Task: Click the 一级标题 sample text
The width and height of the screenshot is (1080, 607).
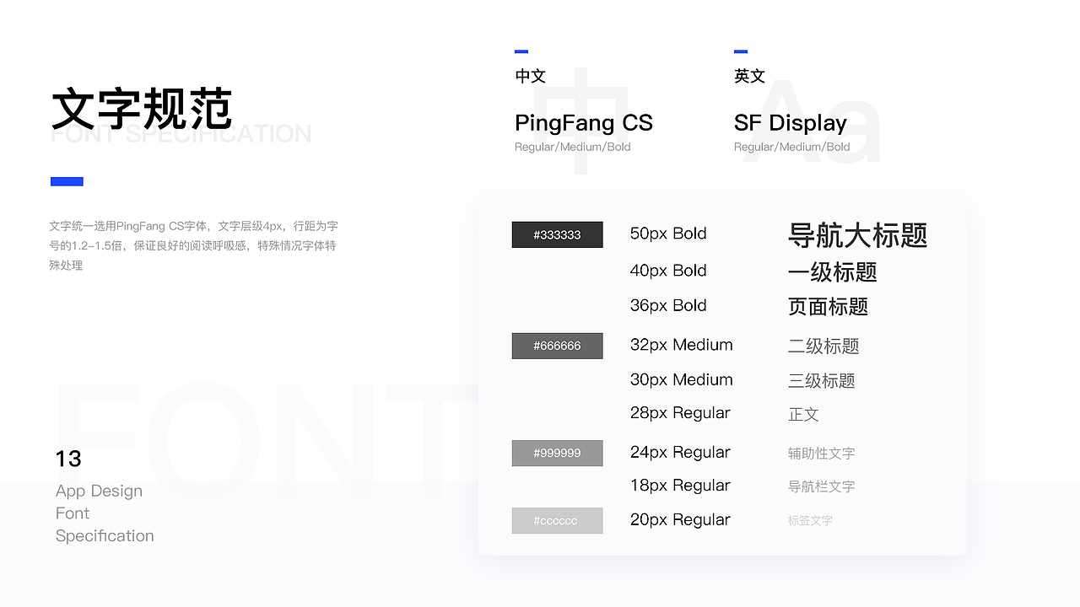Action: pos(833,271)
